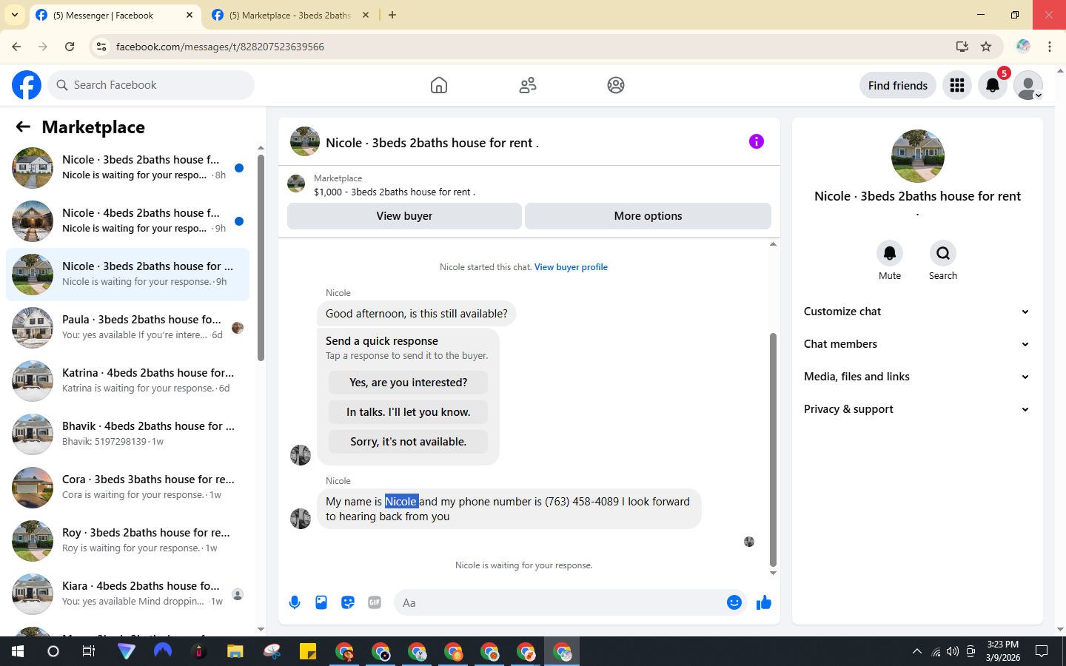Screen dimensions: 1066x666
Task: Open a new Chrome tab
Action: 392,15
